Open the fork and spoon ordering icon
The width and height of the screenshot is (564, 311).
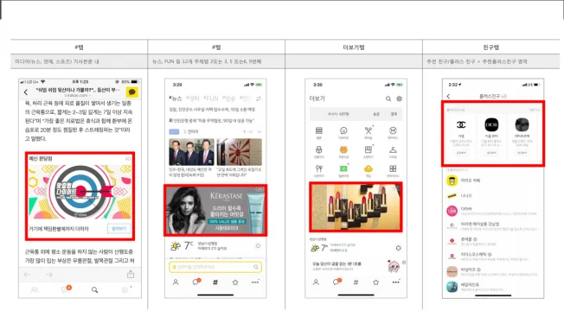coord(318,168)
